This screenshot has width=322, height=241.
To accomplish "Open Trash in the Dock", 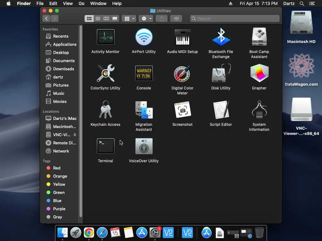I will [259, 233].
